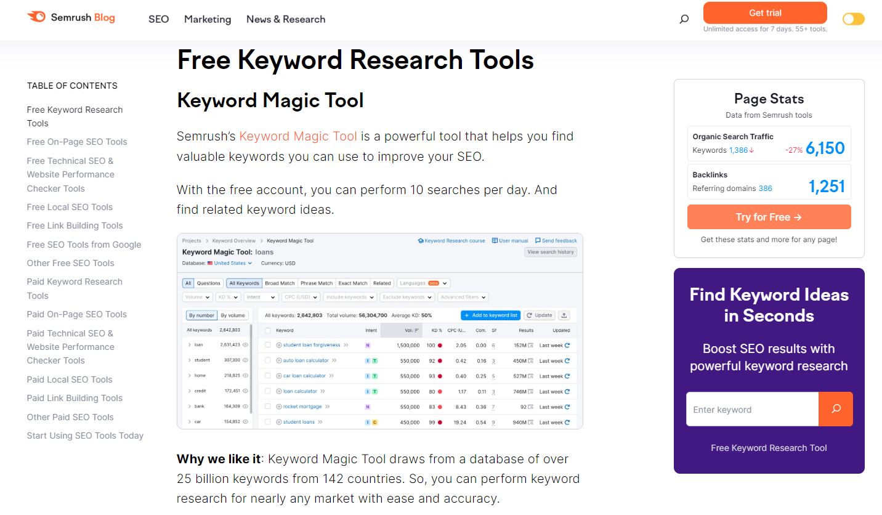Select the Related tab
Viewport: 882px width, 515px height.
pyautogui.click(x=382, y=283)
